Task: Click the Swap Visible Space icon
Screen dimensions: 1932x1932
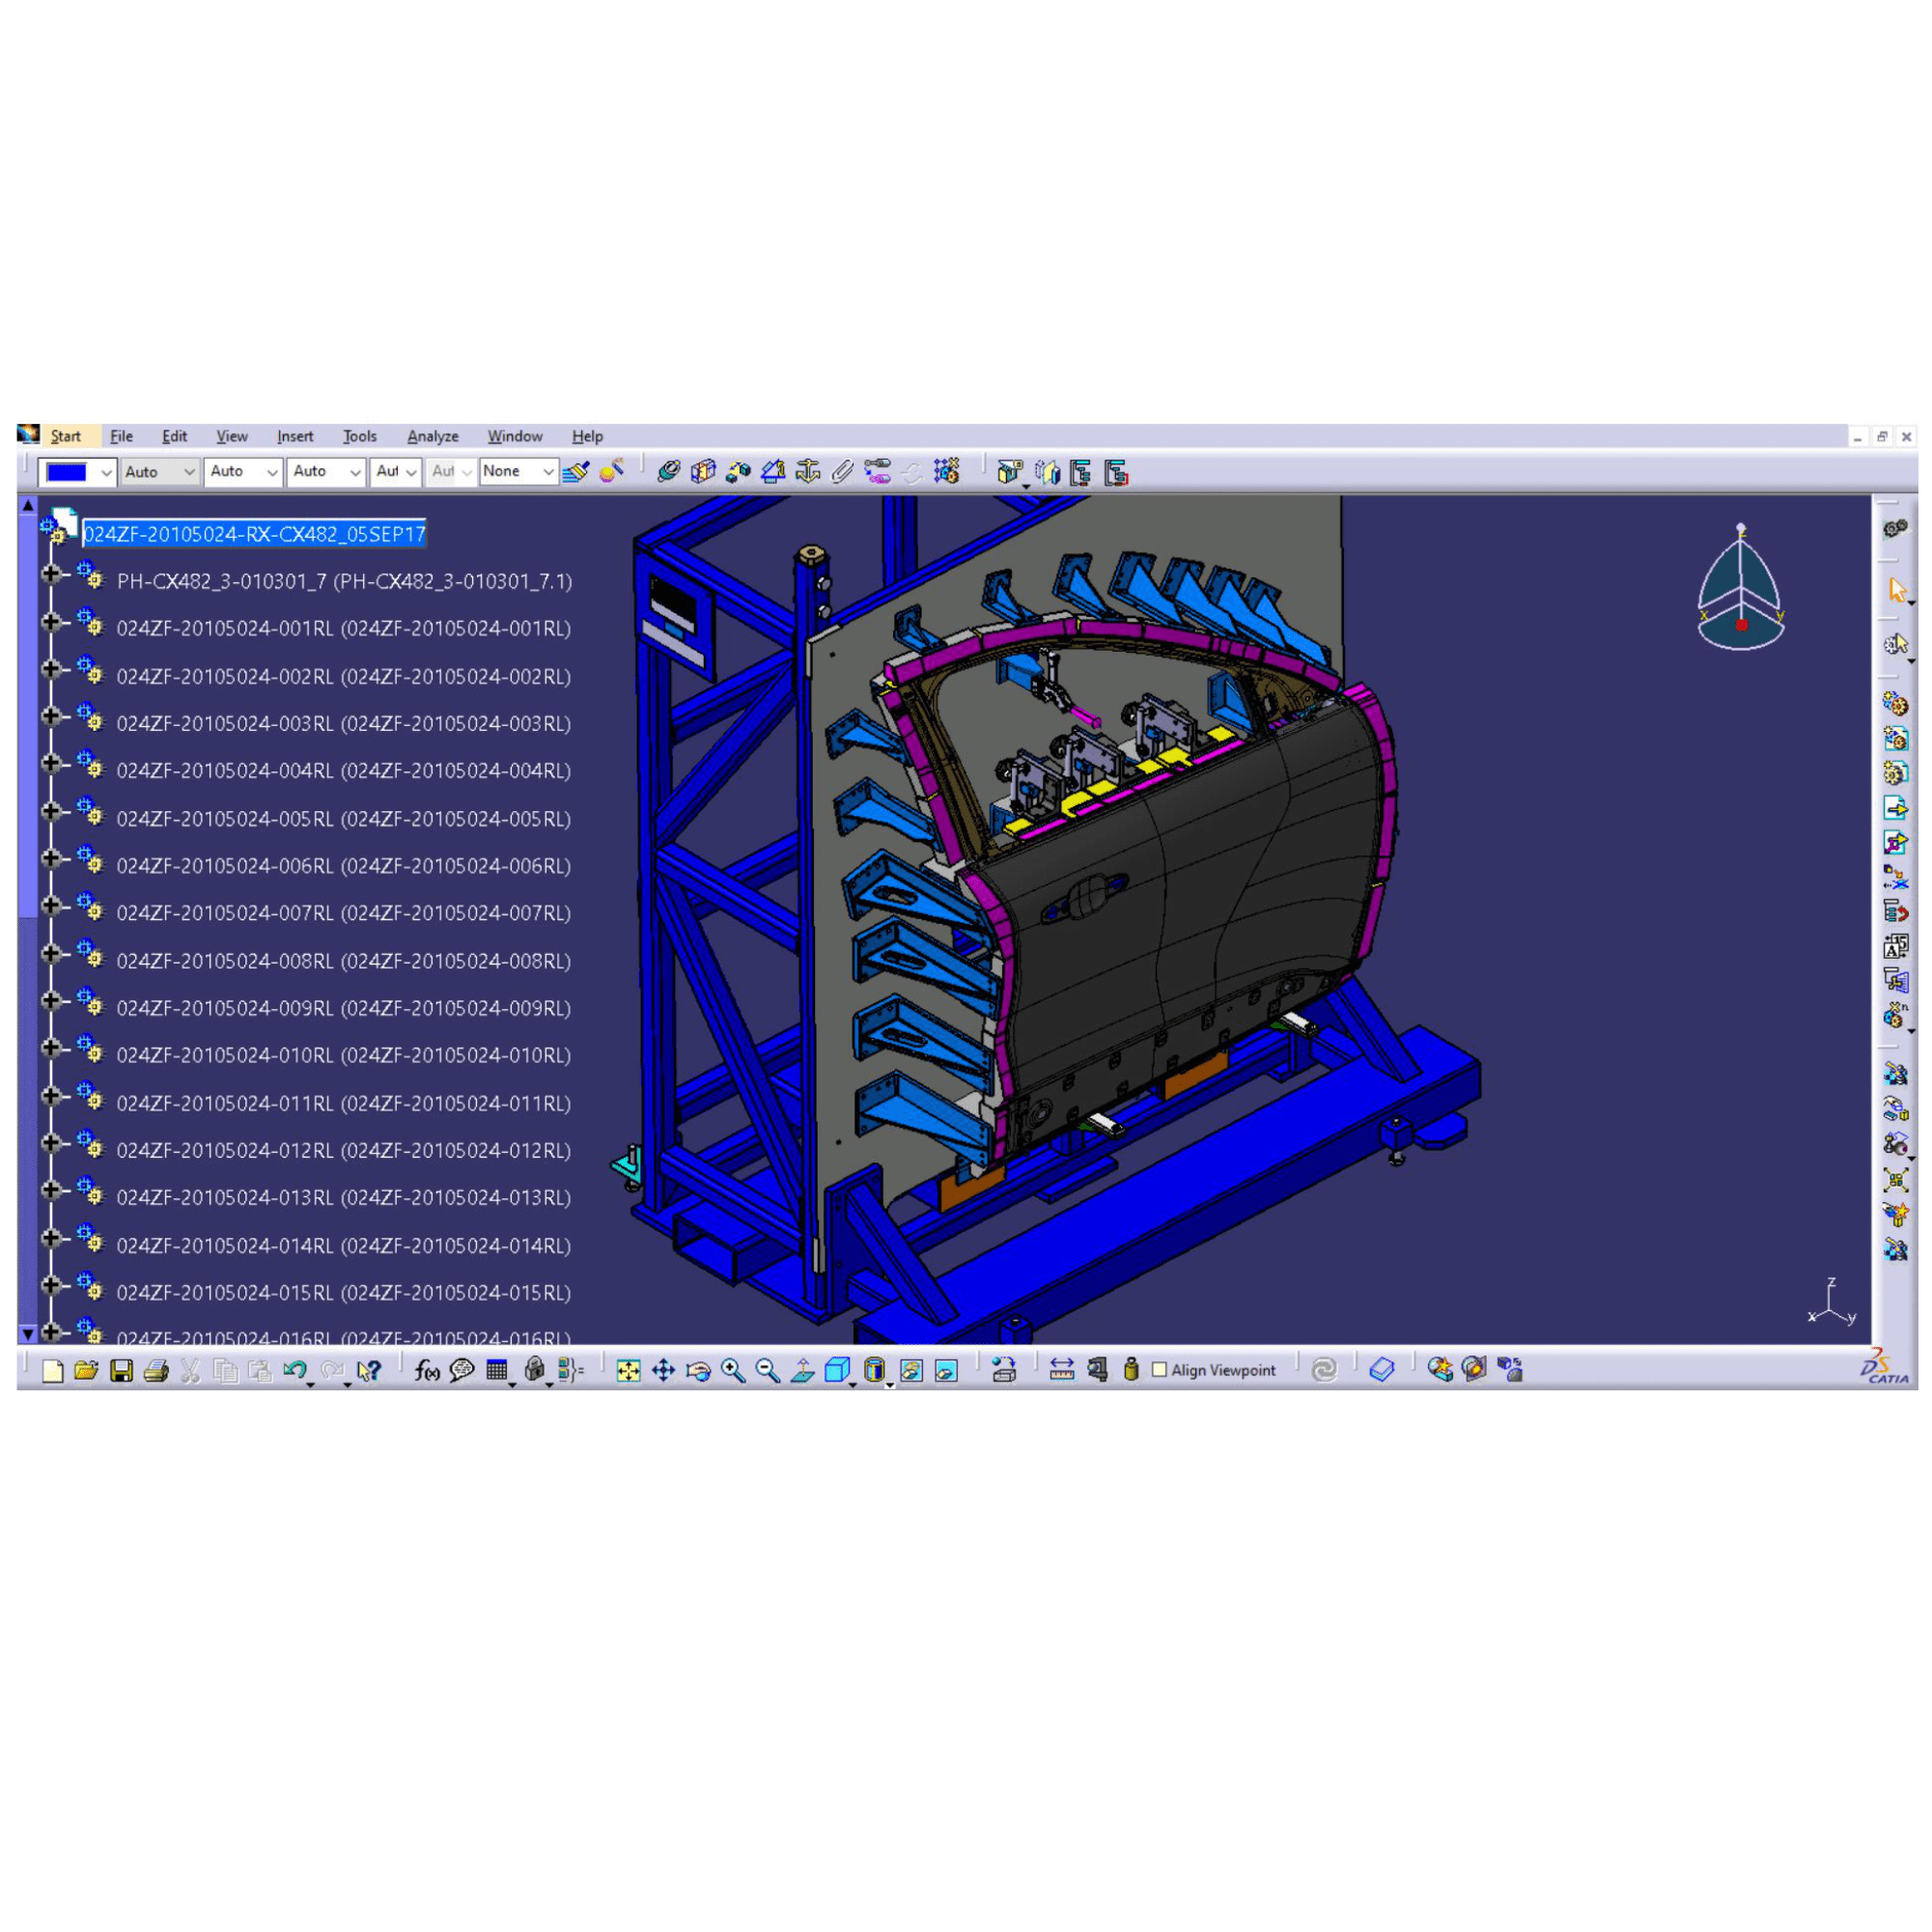Action: click(x=946, y=1370)
